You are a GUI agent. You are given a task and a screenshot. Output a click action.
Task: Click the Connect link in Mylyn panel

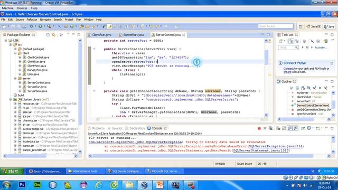[288, 69]
